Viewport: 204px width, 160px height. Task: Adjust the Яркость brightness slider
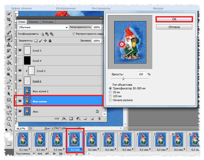point(123,79)
